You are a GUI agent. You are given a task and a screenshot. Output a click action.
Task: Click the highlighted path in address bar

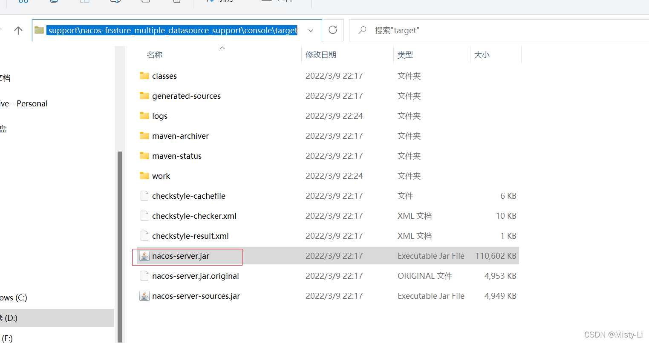pos(173,30)
